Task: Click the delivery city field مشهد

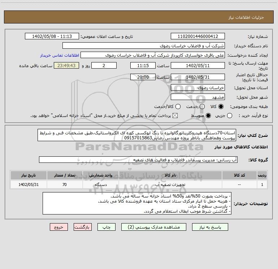Action: click(198, 97)
